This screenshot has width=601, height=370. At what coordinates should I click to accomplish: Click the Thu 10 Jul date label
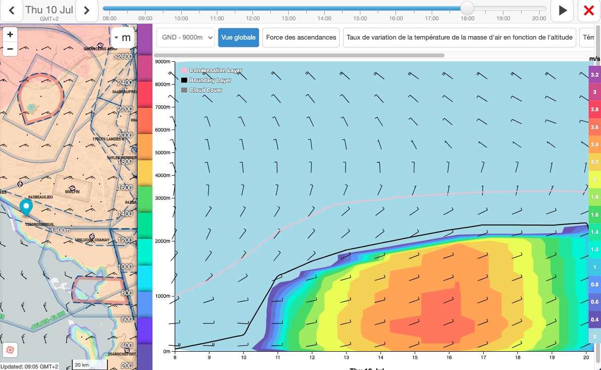(49, 10)
